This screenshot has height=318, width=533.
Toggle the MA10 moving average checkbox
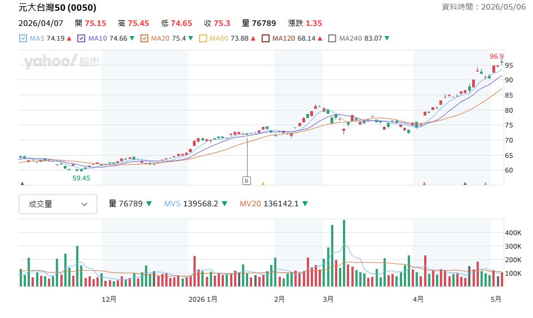pos(81,38)
